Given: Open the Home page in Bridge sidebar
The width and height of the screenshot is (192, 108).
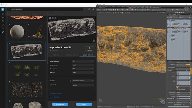Looking at the screenshot, I should click(x=3, y=14).
